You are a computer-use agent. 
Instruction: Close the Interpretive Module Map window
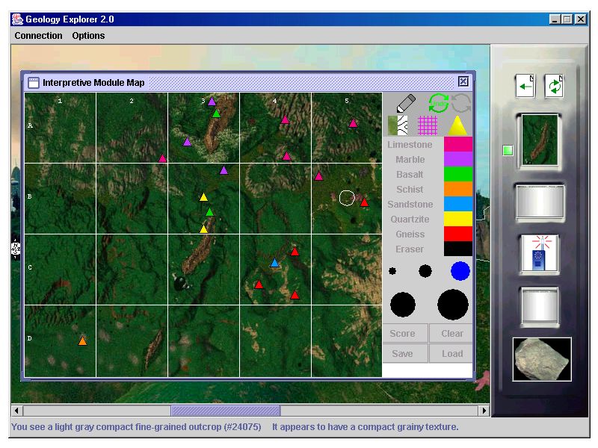[x=463, y=82]
